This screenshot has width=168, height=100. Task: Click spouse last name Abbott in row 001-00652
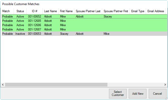(x=80, y=16)
